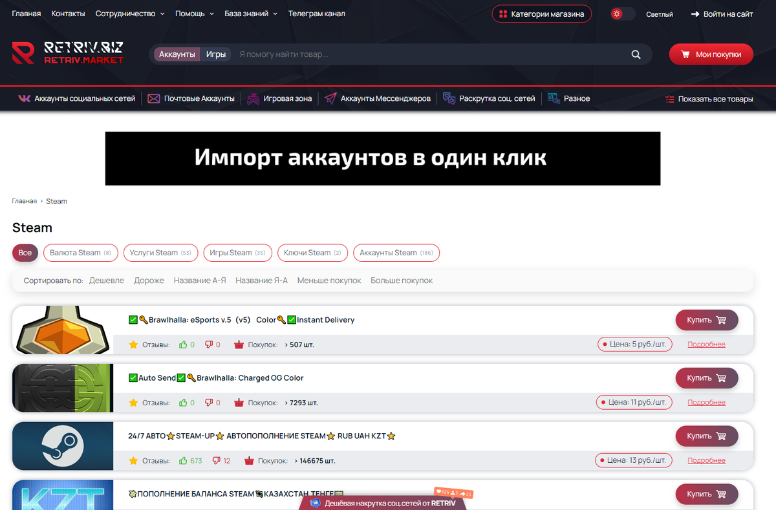The image size is (776, 510).
Task: Click Войти на сайт link
Action: pyautogui.click(x=722, y=14)
